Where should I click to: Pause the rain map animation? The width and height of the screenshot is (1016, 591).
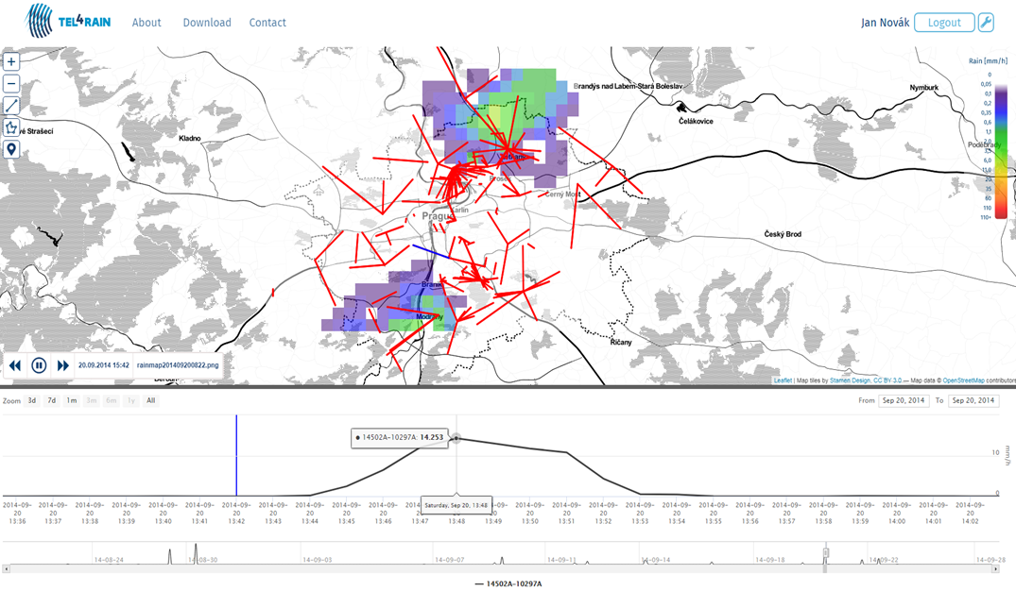coord(39,365)
